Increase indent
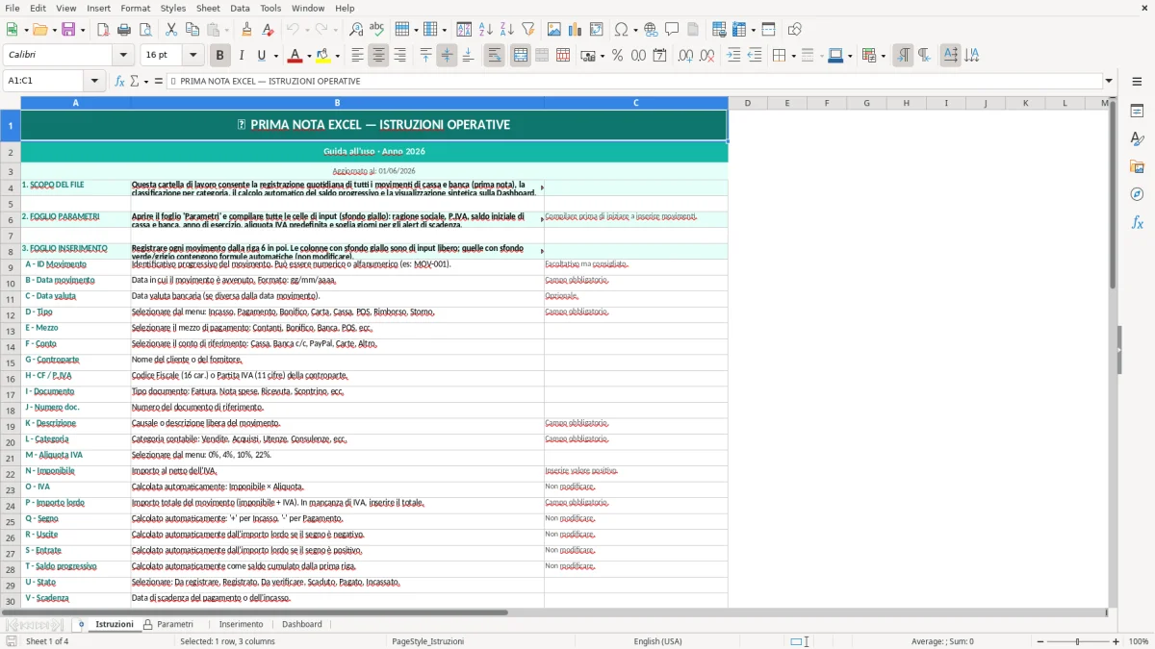Image resolution: width=1155 pixels, height=649 pixels. tap(733, 56)
